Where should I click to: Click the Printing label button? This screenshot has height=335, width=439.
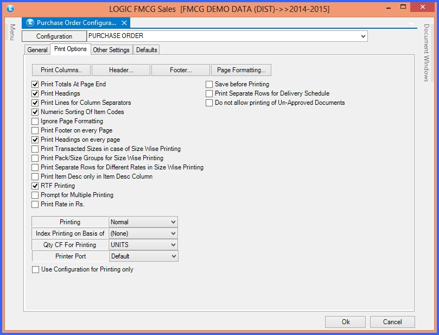point(69,222)
